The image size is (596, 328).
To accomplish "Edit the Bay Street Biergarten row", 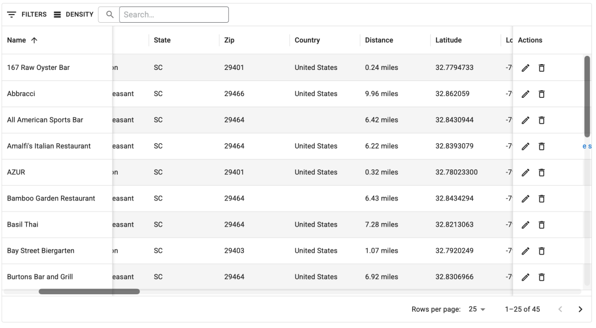I will coord(526,251).
